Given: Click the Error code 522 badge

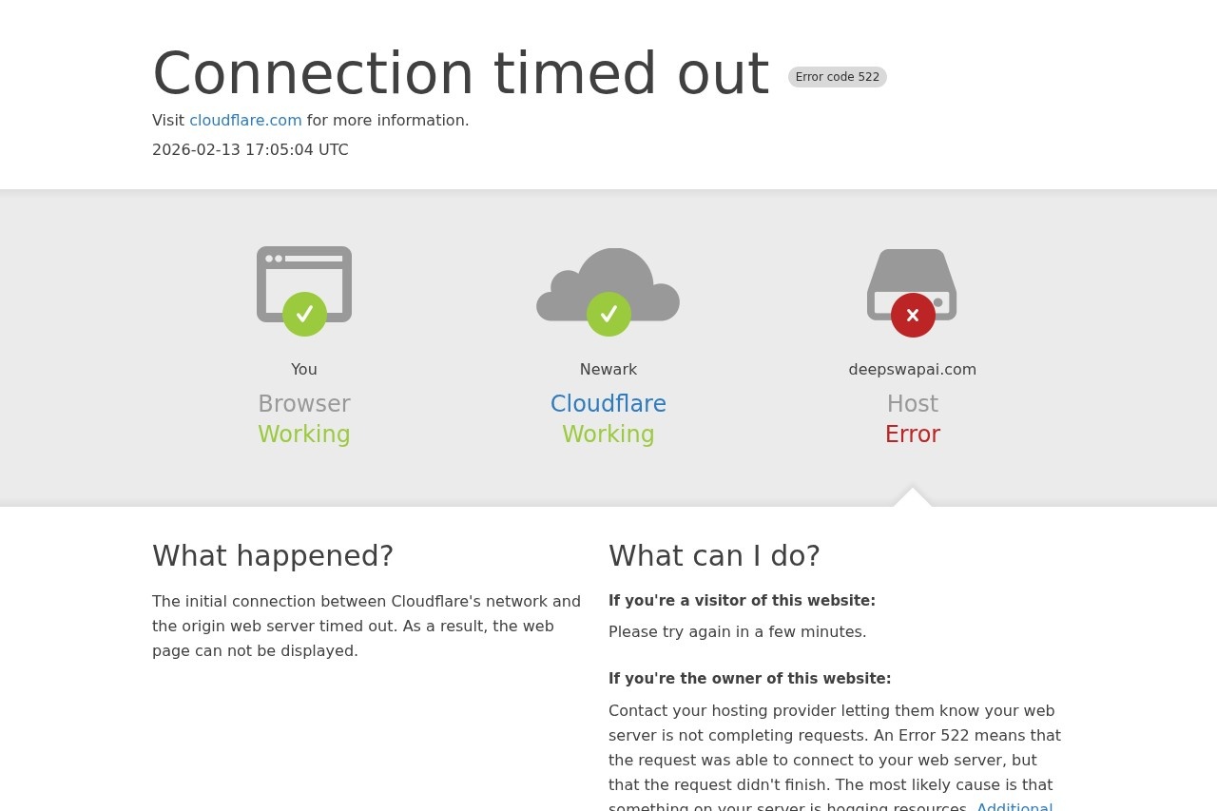Looking at the screenshot, I should [x=837, y=77].
